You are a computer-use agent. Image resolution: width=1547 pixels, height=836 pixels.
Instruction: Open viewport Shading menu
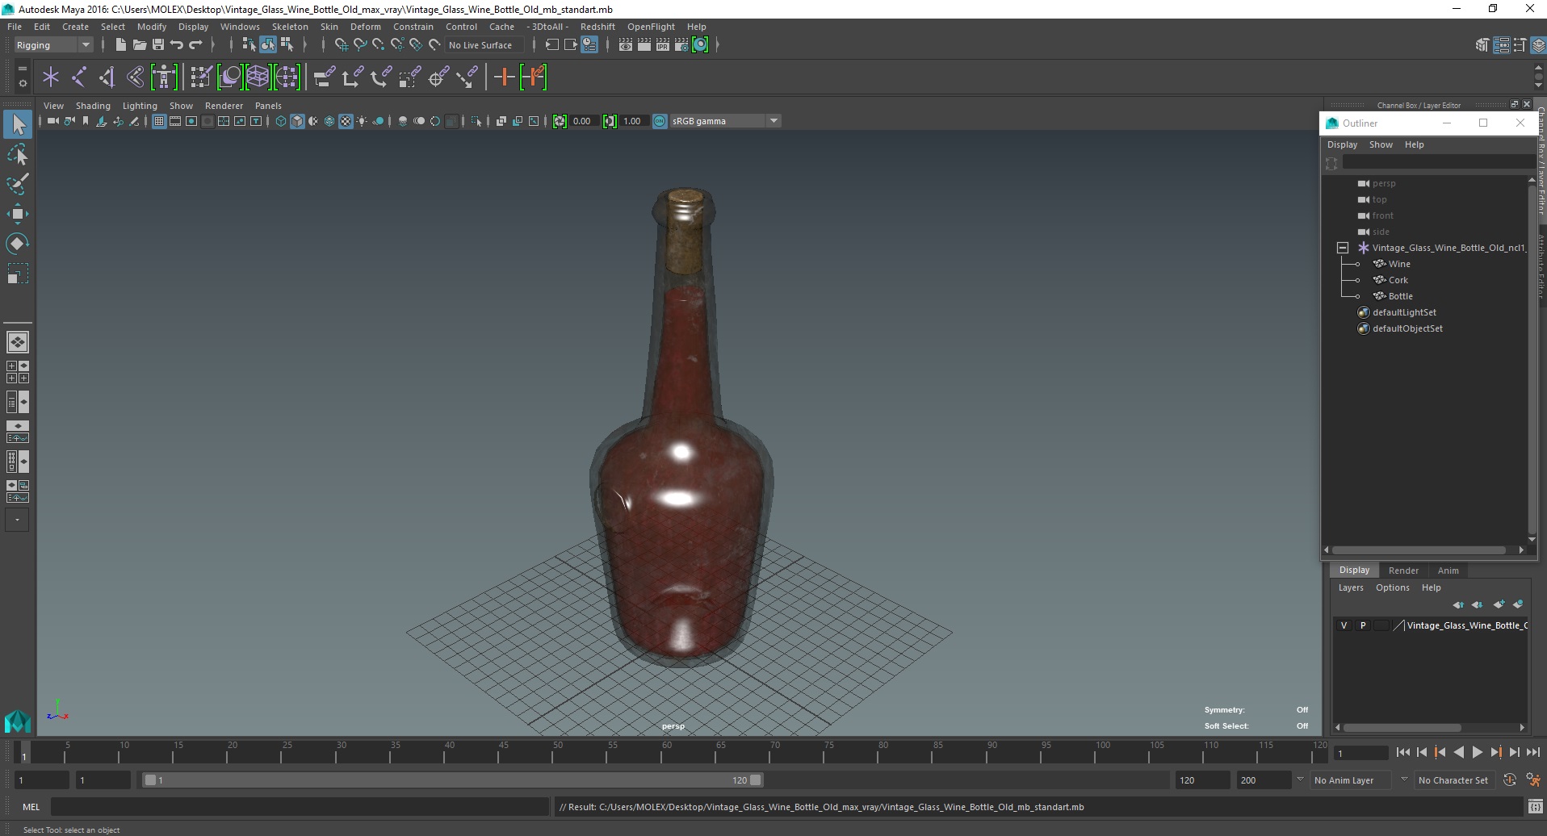93,106
